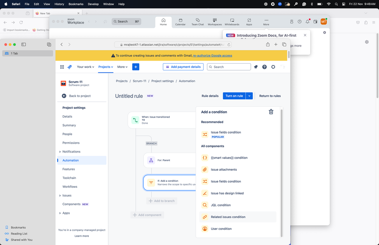Screen dimensions: 379x245
Task: Choose the {{smart values}} condition component
Action: pos(238,157)
